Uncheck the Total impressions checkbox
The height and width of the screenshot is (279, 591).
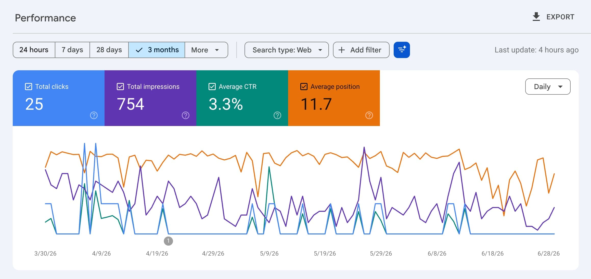click(120, 87)
